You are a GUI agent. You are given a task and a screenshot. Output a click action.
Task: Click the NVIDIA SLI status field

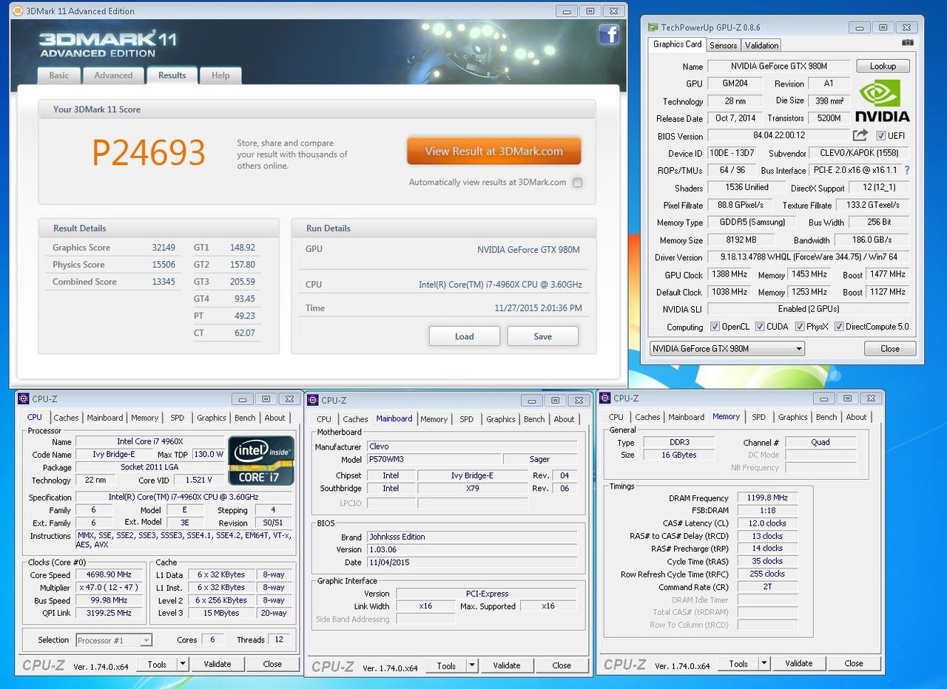pyautogui.click(x=809, y=309)
